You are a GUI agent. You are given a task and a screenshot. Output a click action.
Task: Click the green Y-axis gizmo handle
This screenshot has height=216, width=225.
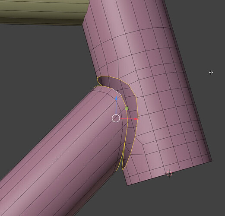127,108
